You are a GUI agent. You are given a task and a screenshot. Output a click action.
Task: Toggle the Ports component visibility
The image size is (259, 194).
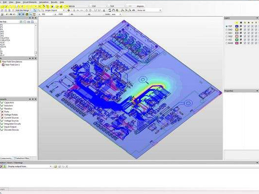tap(2, 111)
